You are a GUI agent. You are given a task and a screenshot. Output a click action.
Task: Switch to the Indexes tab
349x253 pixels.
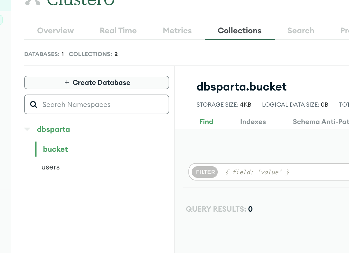click(x=253, y=122)
